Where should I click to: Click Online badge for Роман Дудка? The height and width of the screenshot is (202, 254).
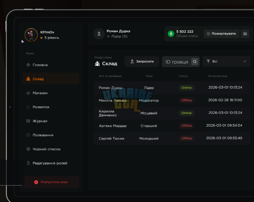(187, 88)
